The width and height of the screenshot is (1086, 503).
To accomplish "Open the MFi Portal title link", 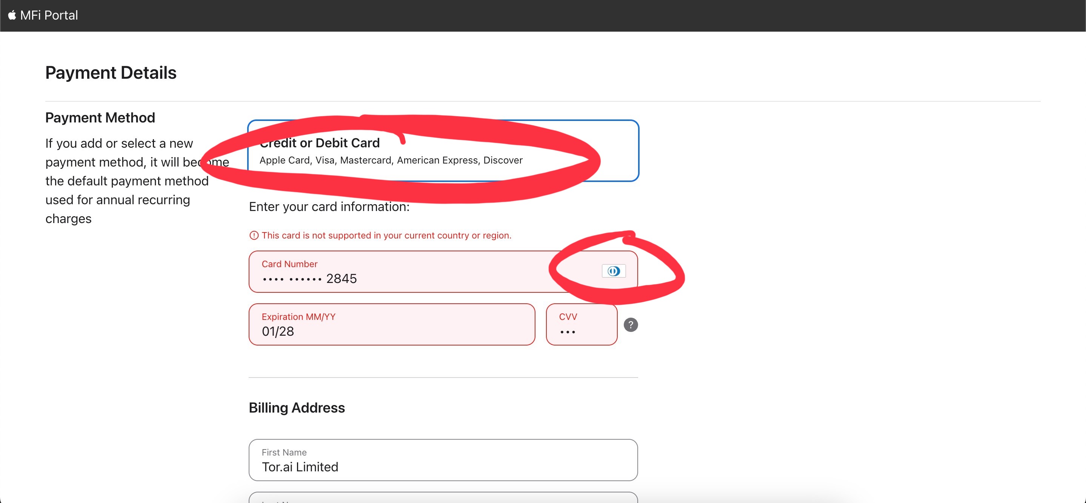I will tap(49, 15).
